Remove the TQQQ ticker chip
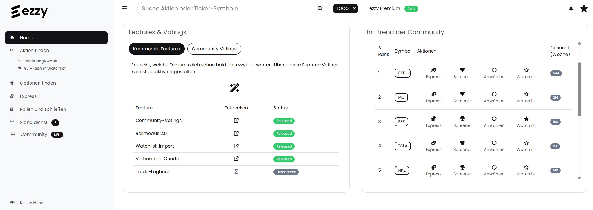 (x=354, y=8)
